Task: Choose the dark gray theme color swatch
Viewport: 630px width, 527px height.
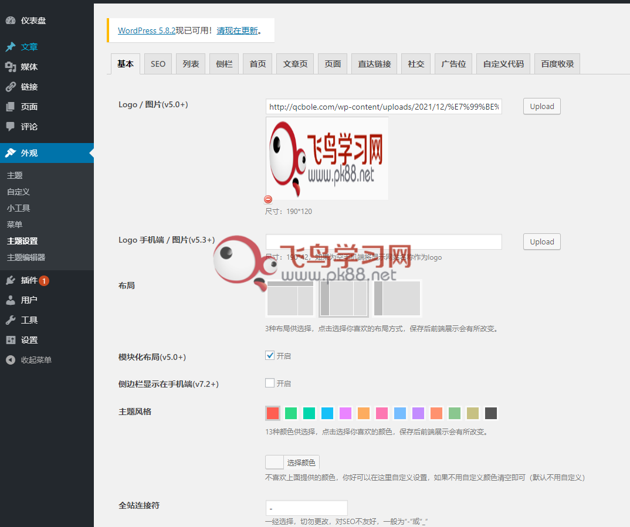Action: [x=491, y=413]
